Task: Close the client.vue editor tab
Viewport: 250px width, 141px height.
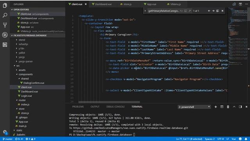Action: (x=86, y=4)
